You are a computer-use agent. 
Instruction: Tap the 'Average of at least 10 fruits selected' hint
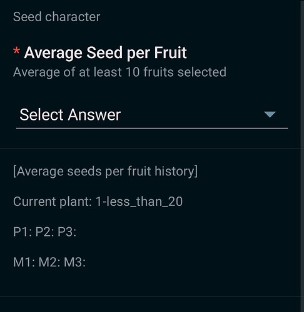coord(119,72)
